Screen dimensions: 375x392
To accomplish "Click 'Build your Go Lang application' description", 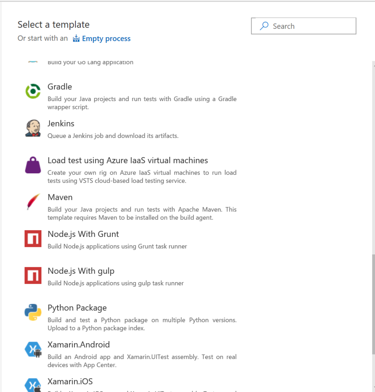I will pyautogui.click(x=90, y=62).
